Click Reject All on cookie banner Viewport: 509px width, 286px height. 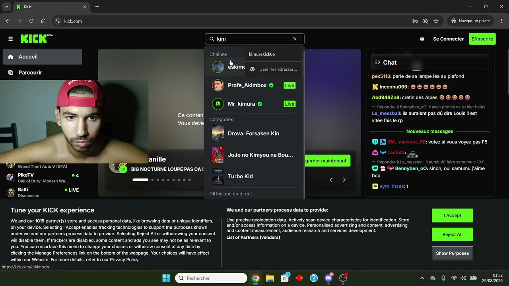pos(453,234)
